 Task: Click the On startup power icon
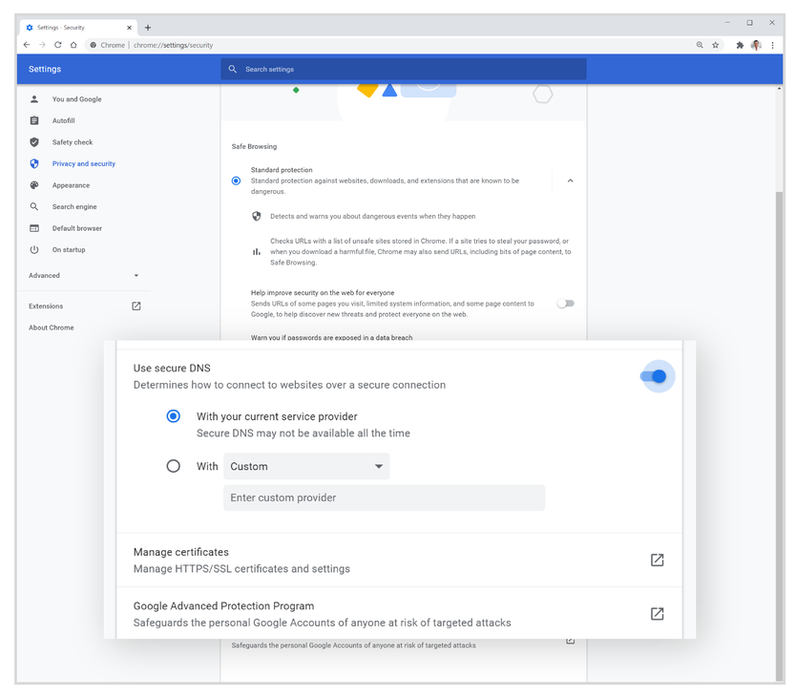(x=34, y=249)
